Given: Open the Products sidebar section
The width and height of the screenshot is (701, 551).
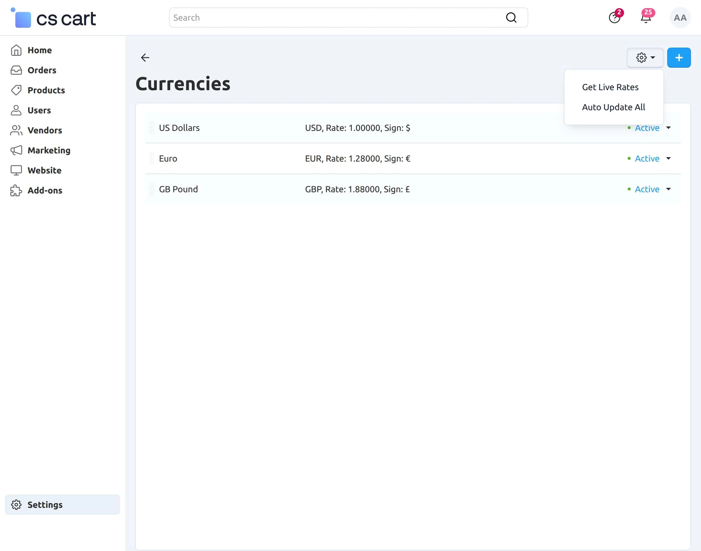Looking at the screenshot, I should tap(46, 90).
